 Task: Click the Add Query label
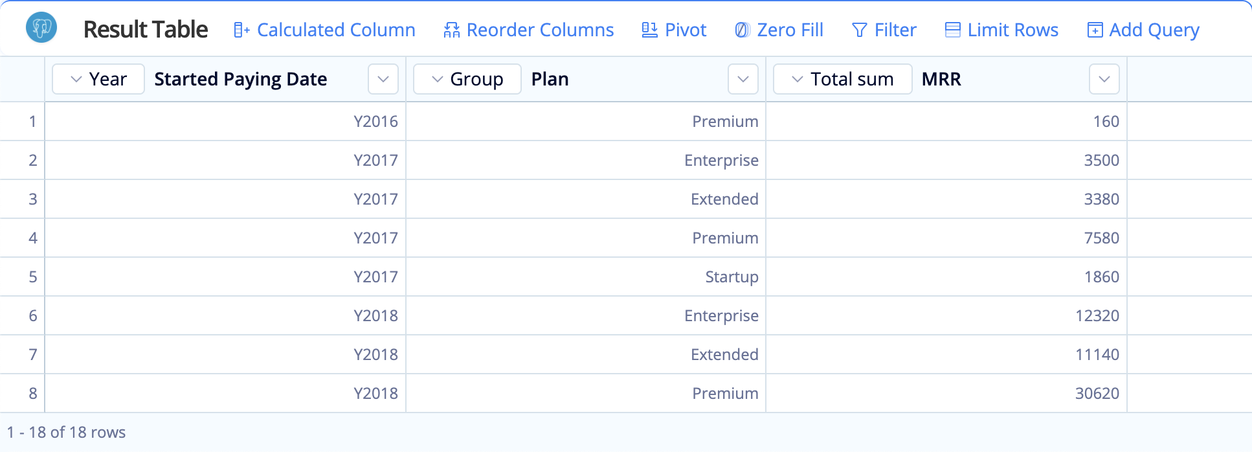(1154, 30)
